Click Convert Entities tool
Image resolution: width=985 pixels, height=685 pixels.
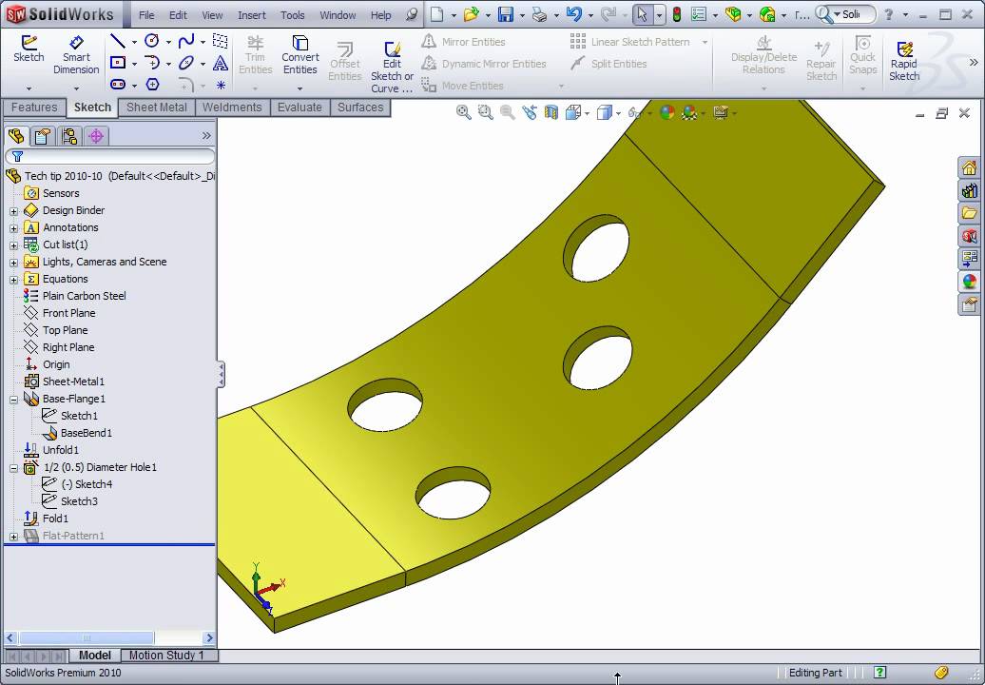pos(299,55)
